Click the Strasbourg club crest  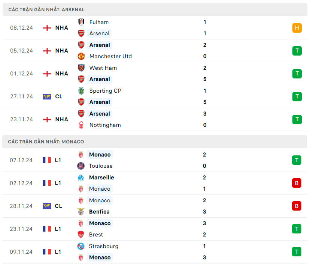point(81,246)
